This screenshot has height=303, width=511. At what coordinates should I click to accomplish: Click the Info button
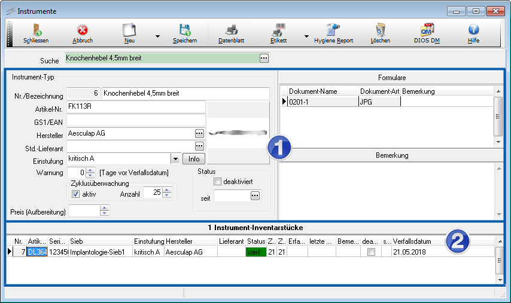[194, 159]
